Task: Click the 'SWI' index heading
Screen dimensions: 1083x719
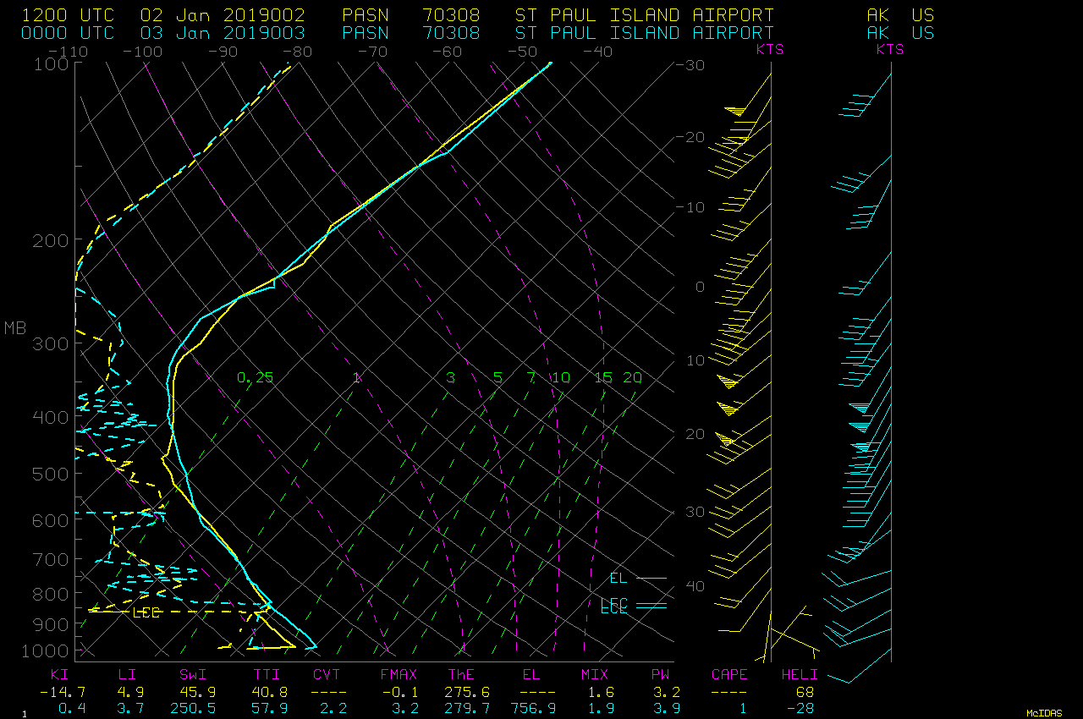Action: 193,674
